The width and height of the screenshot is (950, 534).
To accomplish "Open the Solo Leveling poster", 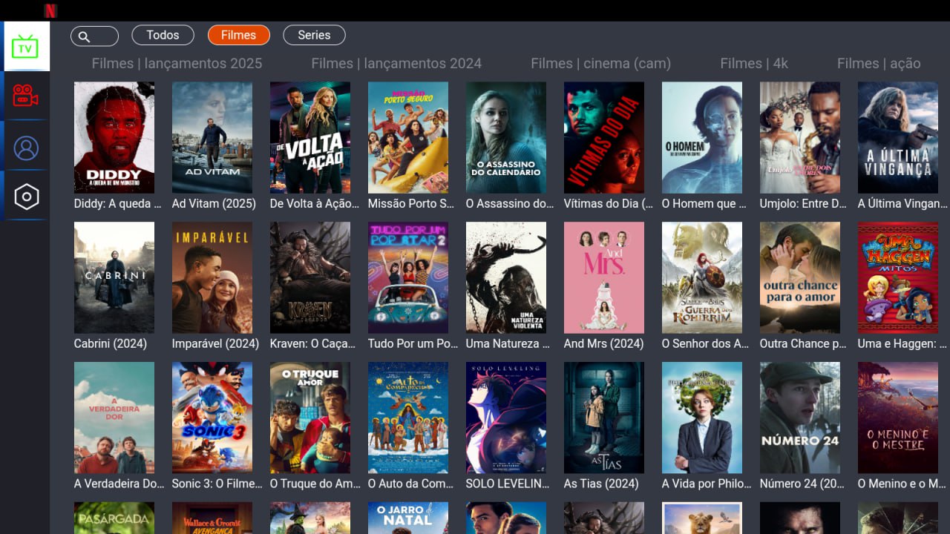I will [506, 418].
